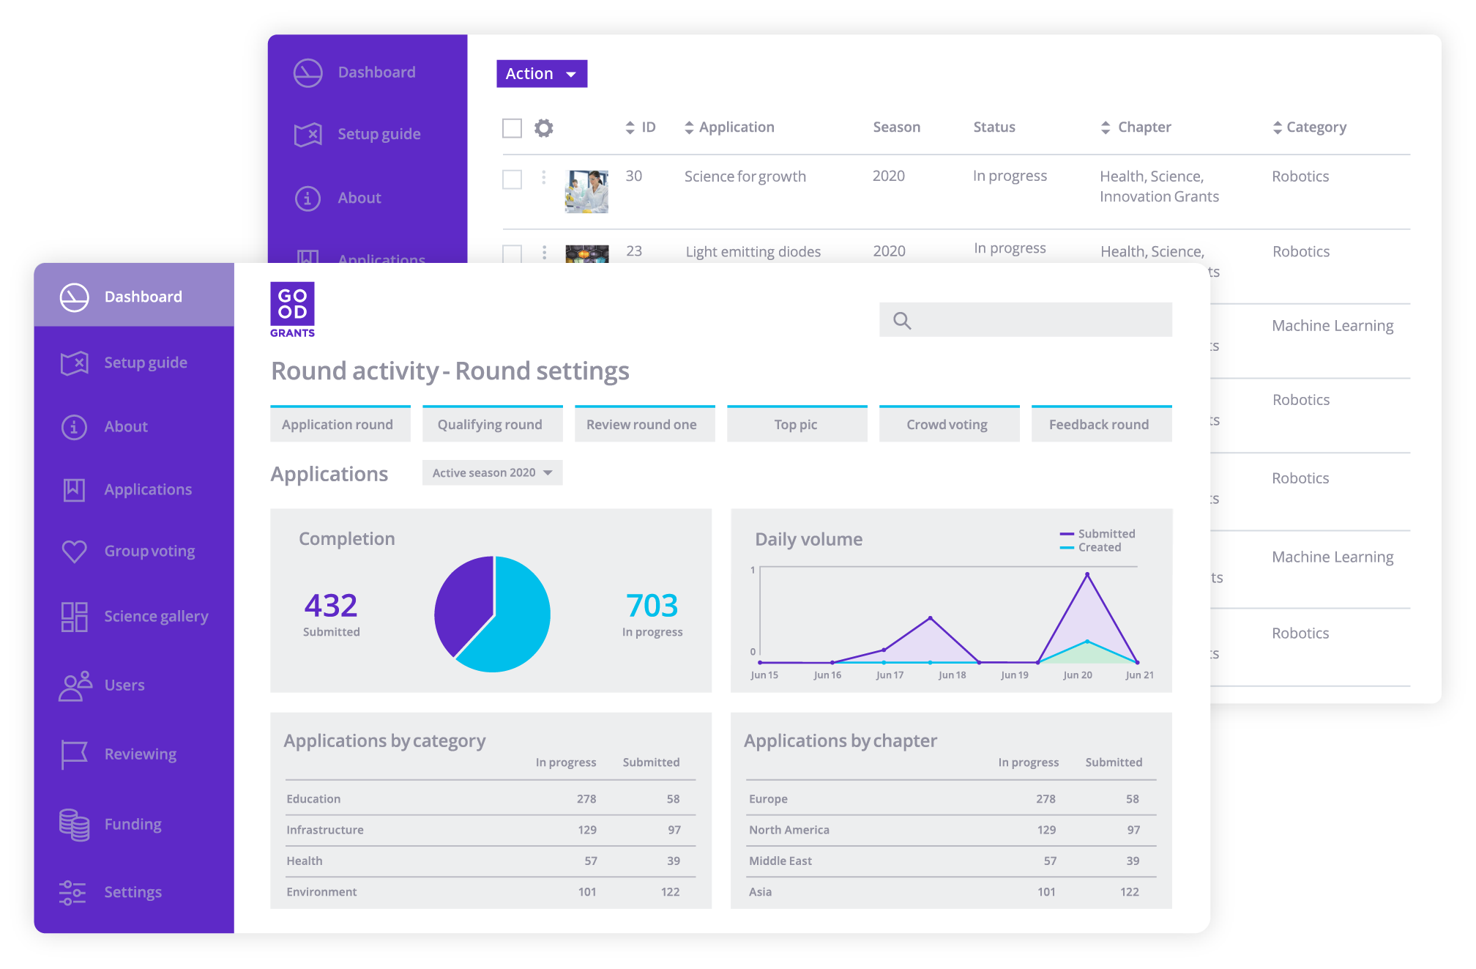Screen dimensions: 1476x969
Task: Toggle the select-all checkbox in table header
Action: point(512,128)
